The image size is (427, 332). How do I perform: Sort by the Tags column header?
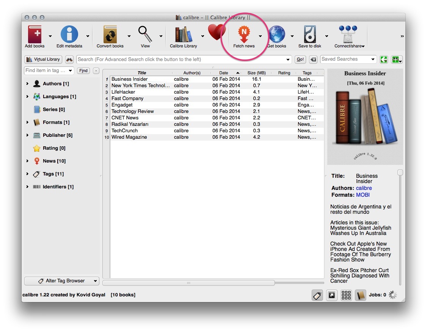point(307,73)
